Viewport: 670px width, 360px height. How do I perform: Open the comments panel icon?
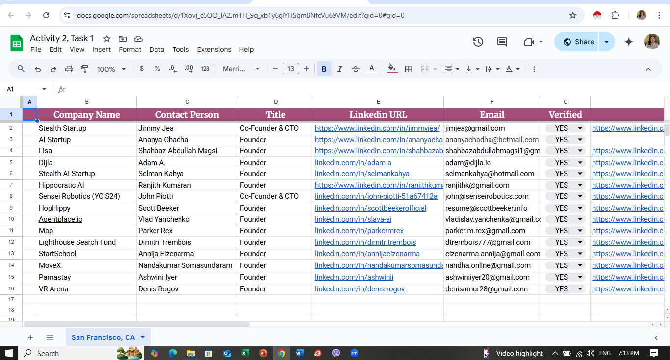(502, 42)
